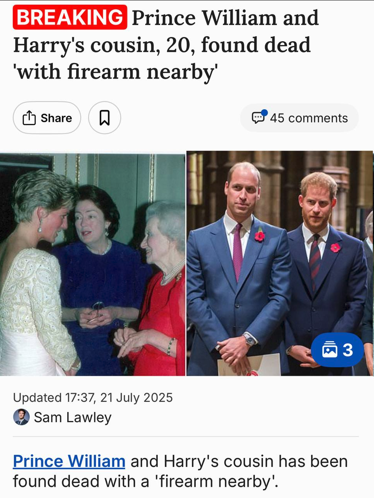Open the speech bubble comments icon
The image size is (374, 498).
pos(258,117)
